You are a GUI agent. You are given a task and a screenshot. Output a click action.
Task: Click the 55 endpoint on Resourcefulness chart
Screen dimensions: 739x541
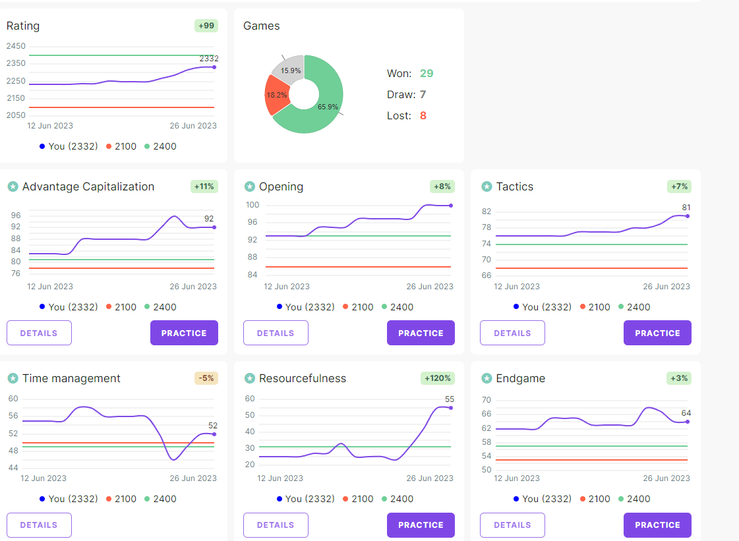(x=451, y=408)
